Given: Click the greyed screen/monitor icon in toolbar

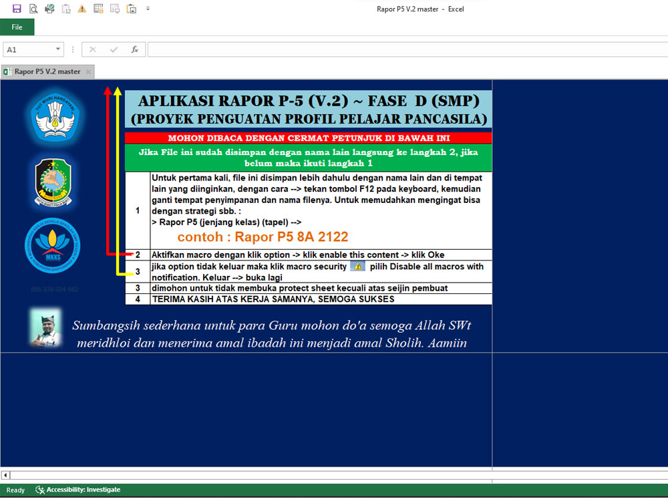Looking at the screenshot, I should (x=115, y=9).
